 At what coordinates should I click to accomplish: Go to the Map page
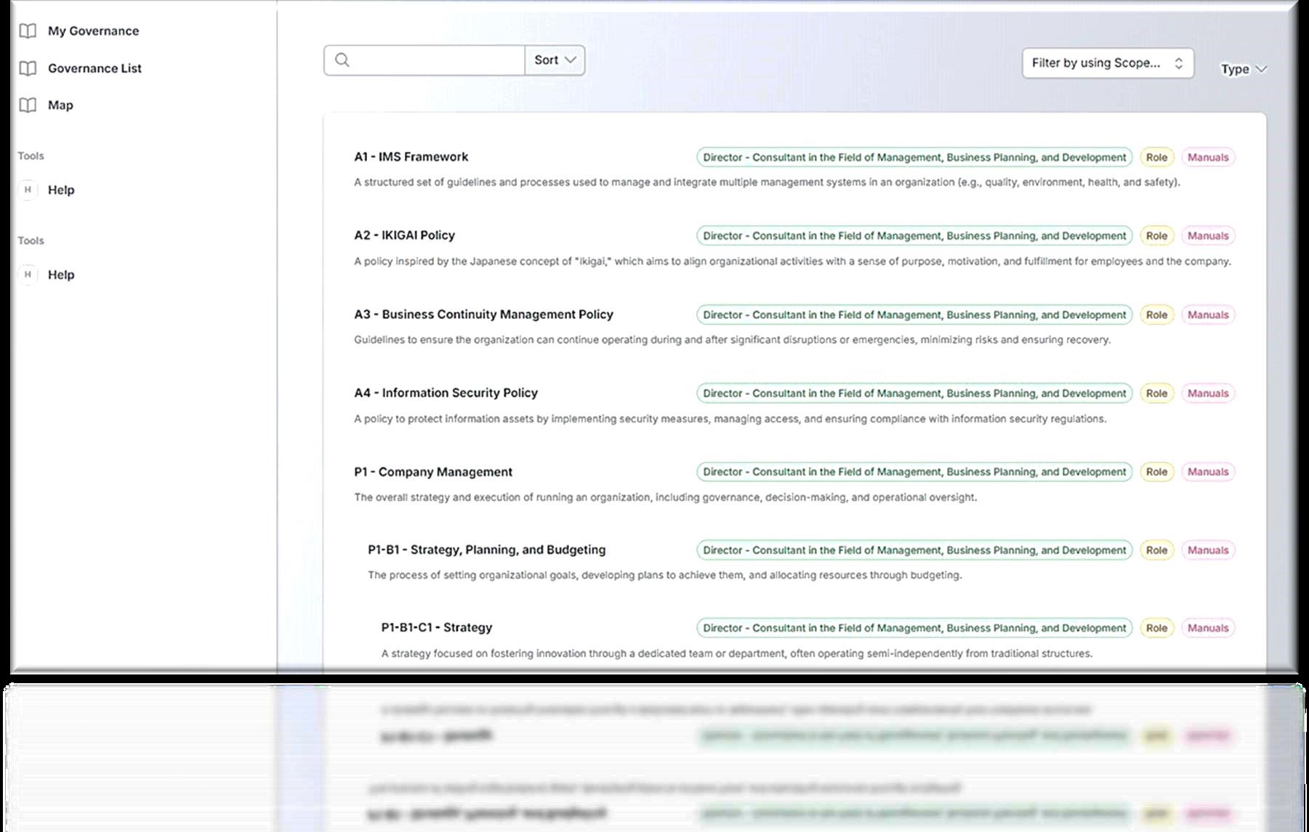60,105
